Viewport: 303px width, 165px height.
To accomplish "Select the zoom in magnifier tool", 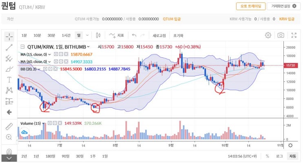I will tap(9, 137).
